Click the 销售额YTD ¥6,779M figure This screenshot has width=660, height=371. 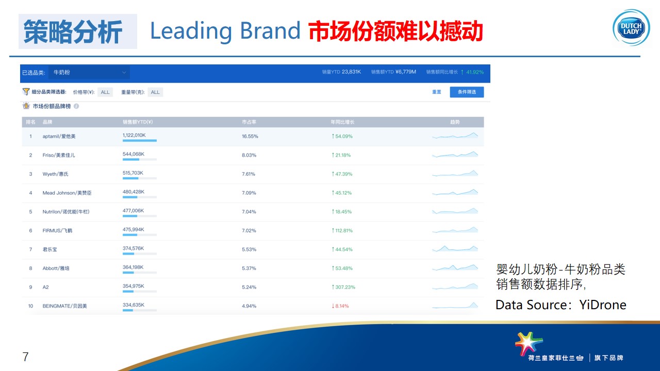(x=393, y=72)
